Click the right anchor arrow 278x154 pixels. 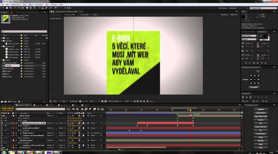[258, 79]
